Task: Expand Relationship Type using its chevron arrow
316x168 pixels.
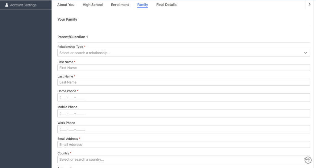Action: 306,53
